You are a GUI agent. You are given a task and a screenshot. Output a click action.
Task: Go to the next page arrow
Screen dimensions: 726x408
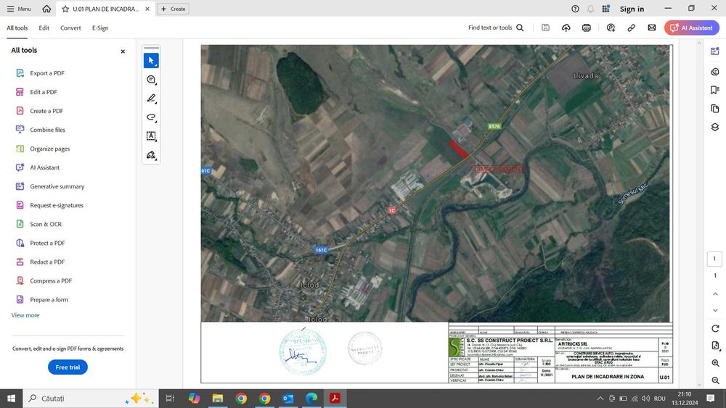pyautogui.click(x=715, y=310)
